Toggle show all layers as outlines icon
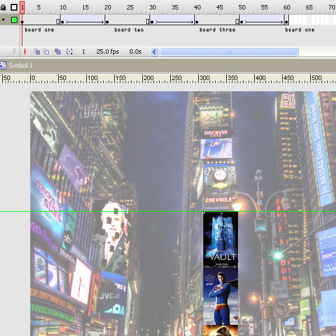The image size is (336, 336). tap(14, 7)
